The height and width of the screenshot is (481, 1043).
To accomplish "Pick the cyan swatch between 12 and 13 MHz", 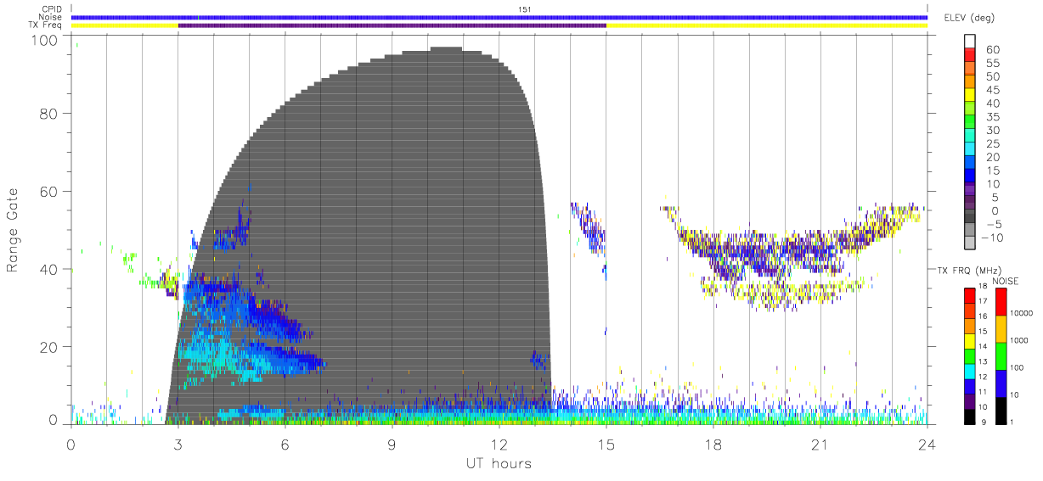I will point(970,372).
